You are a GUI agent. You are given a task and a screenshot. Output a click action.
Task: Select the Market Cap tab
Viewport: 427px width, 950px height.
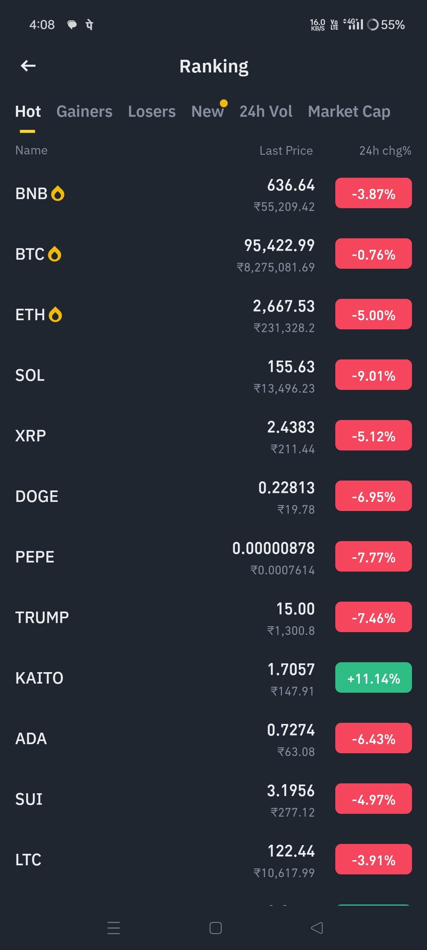pyautogui.click(x=349, y=112)
